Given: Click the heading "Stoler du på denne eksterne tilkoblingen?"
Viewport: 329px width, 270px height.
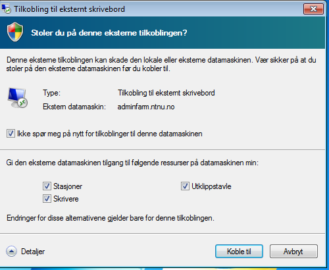Looking at the screenshot, I should coord(109,33).
